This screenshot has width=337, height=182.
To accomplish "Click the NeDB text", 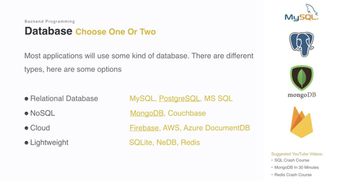I will (x=166, y=142).
